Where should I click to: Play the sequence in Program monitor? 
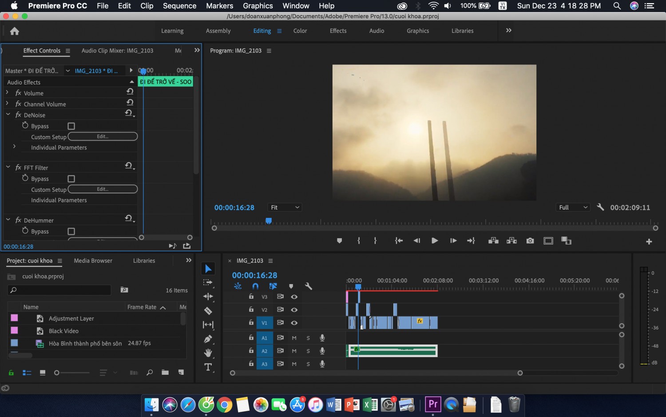pyautogui.click(x=435, y=241)
